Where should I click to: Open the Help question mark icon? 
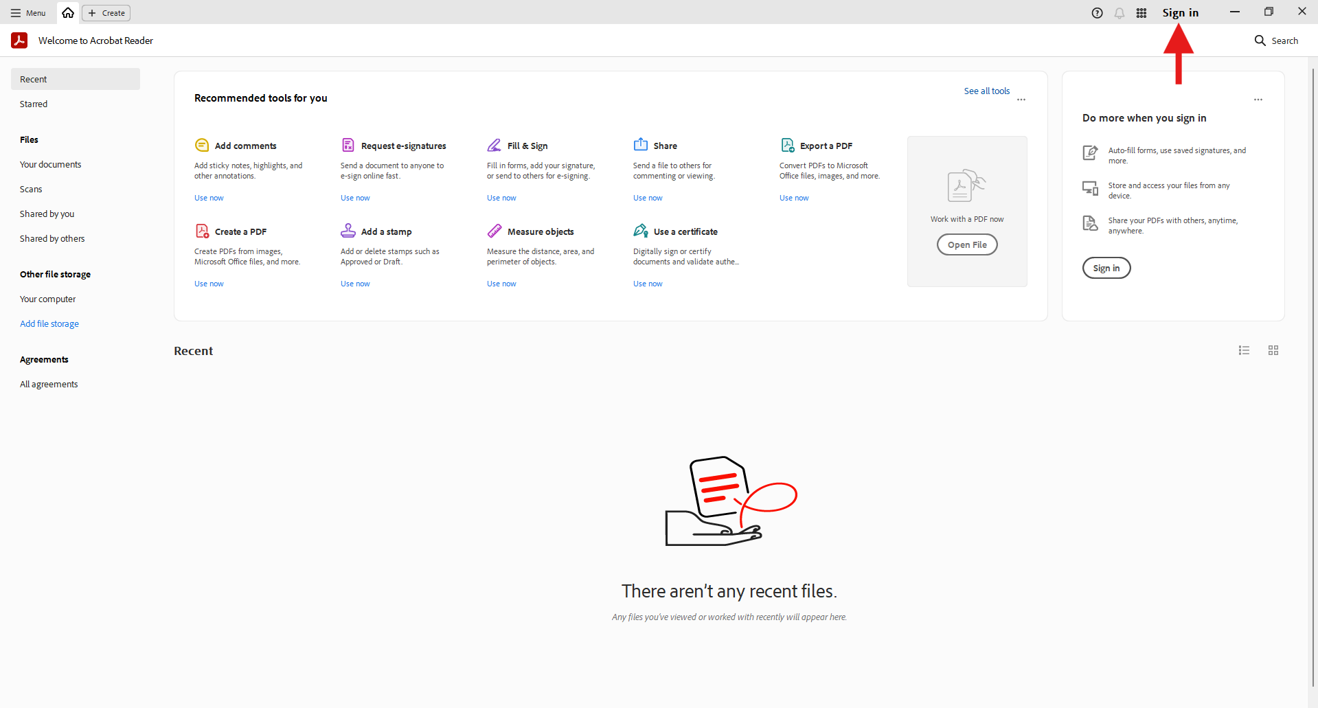pyautogui.click(x=1097, y=13)
